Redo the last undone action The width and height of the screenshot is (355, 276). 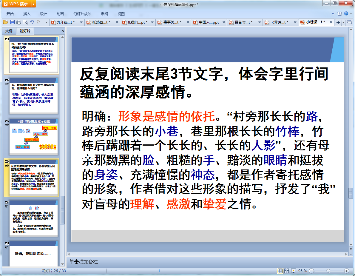tap(38, 22)
